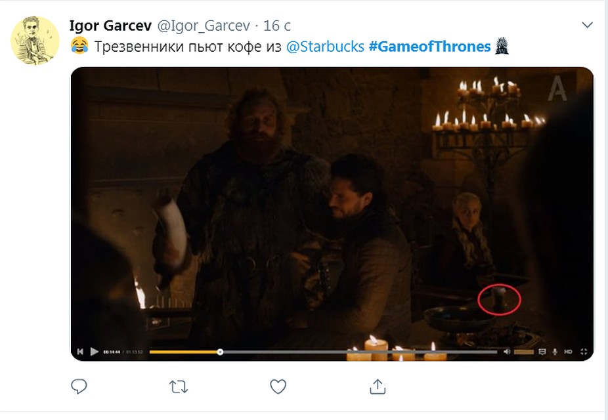The width and height of the screenshot is (608, 420).
Task: Click the skip-to-previous video icon
Action: tap(80, 351)
